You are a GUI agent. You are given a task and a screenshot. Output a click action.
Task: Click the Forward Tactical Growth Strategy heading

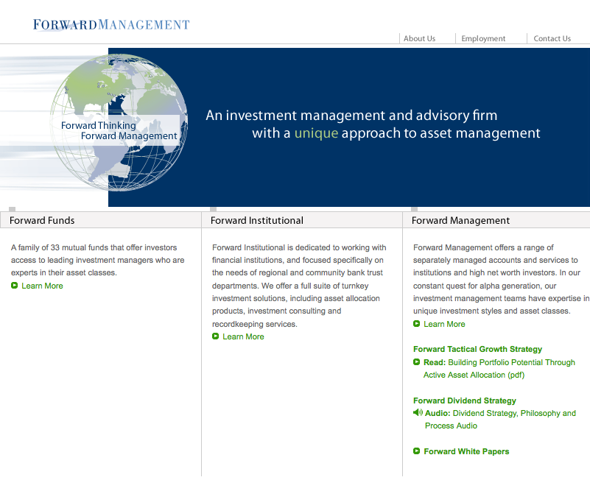pos(477,349)
